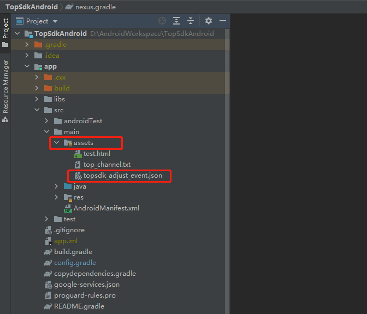
Task: Select the proguard-rules.pro file
Action: 85,295
